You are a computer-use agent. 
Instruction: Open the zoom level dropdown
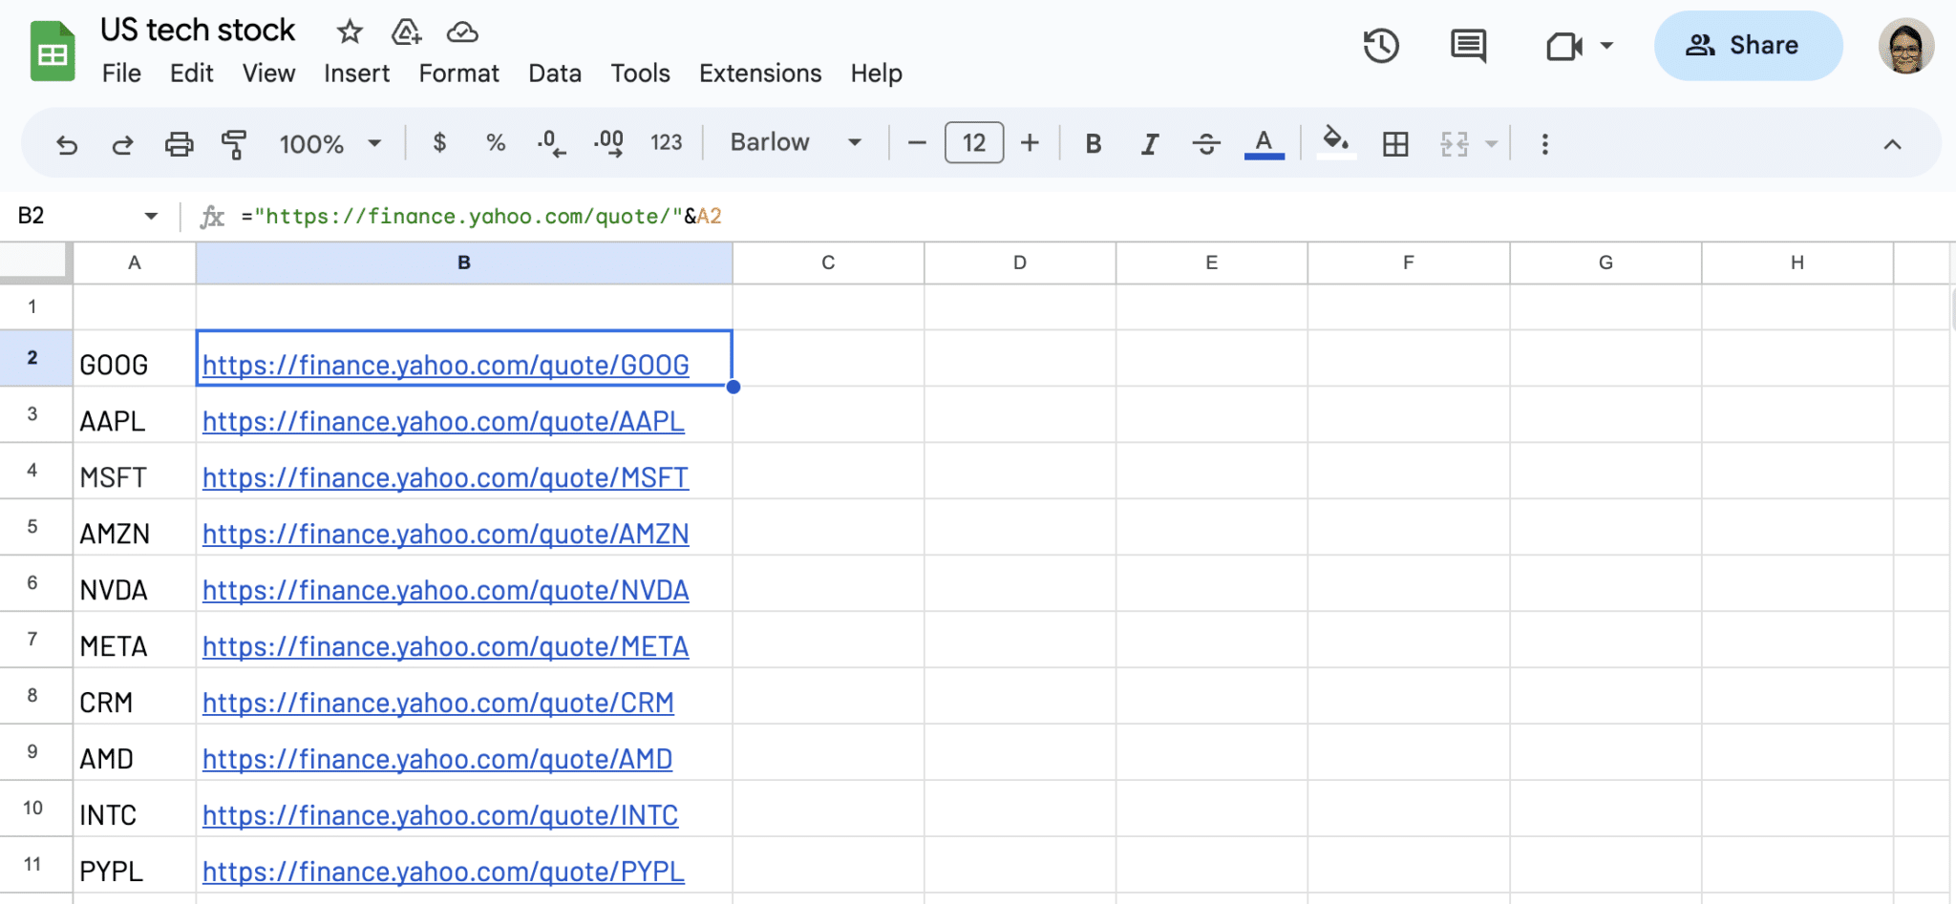point(329,143)
